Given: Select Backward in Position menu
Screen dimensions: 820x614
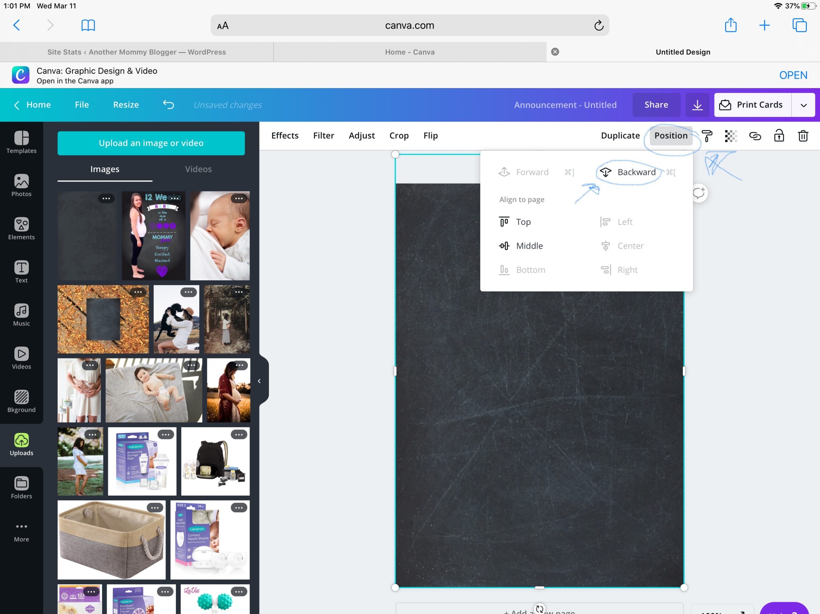Looking at the screenshot, I should (x=636, y=172).
